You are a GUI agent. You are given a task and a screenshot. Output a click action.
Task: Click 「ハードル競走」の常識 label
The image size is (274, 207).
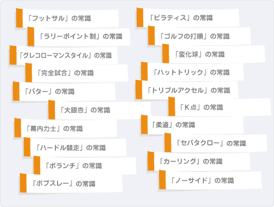tap(71, 147)
